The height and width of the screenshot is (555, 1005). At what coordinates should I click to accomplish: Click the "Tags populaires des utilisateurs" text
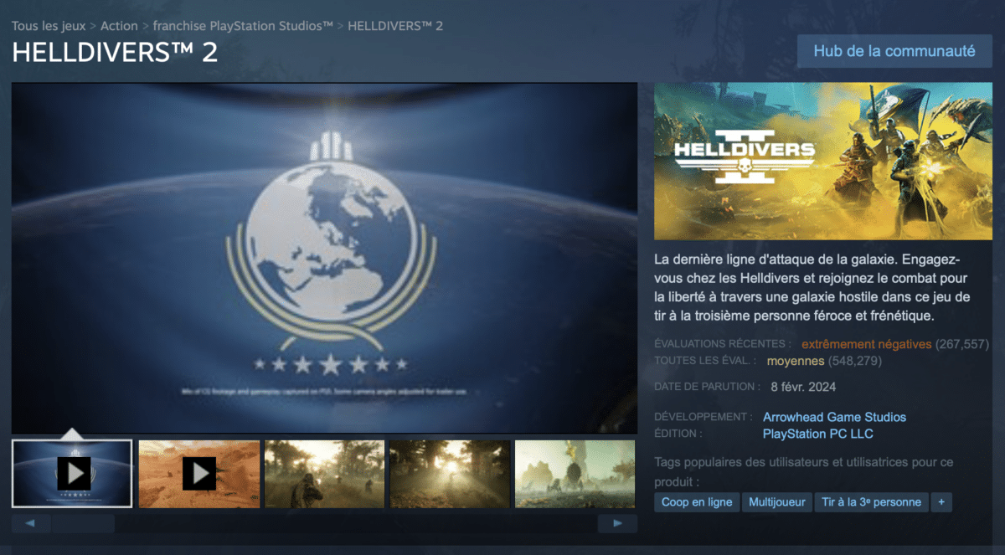pyautogui.click(x=804, y=472)
